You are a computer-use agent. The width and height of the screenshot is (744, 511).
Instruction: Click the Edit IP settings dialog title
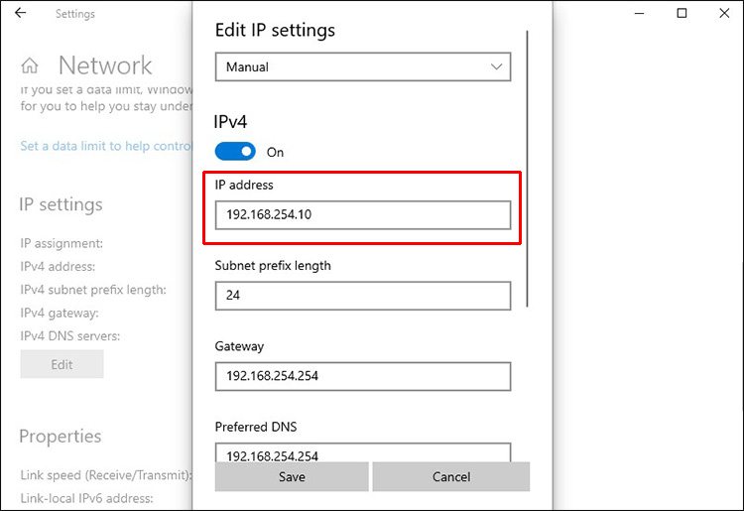(275, 30)
